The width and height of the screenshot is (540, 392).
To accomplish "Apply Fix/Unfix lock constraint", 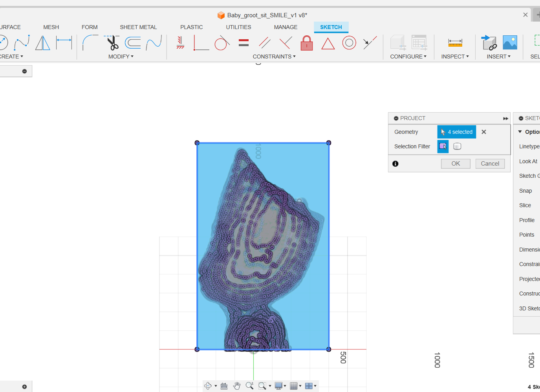I will (x=307, y=43).
